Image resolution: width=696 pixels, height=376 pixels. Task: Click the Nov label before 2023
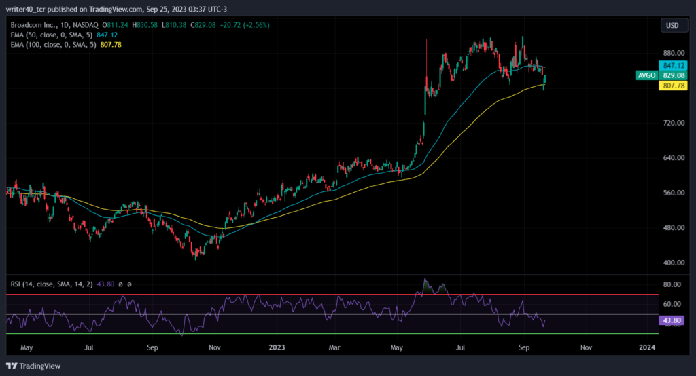[x=214, y=347]
